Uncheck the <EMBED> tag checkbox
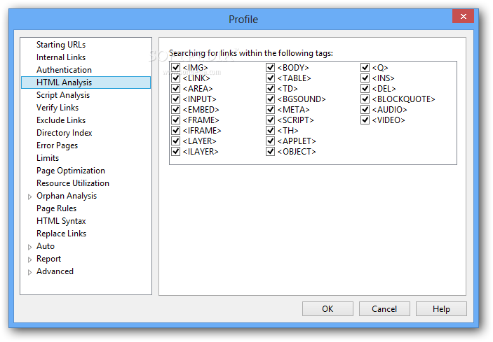493x342 pixels. [x=175, y=109]
